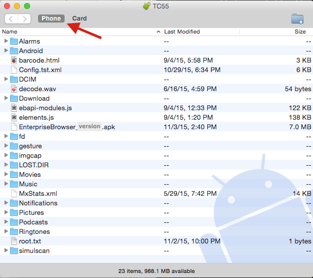The image size is (313, 278).
Task: Switch to the Card storage tab
Action: [79, 19]
